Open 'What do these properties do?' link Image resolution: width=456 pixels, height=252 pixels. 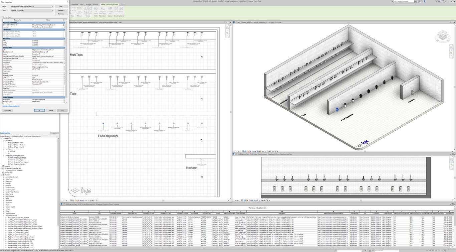(x=11, y=106)
